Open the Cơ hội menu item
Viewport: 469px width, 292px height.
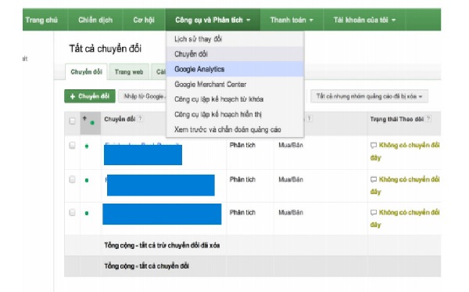point(144,20)
